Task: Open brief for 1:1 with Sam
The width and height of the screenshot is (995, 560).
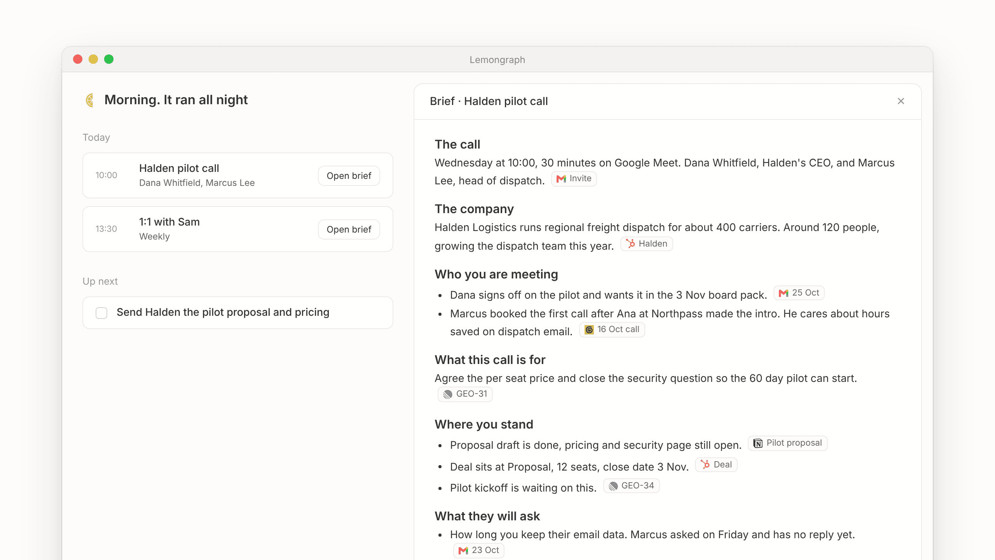Action: pos(349,229)
